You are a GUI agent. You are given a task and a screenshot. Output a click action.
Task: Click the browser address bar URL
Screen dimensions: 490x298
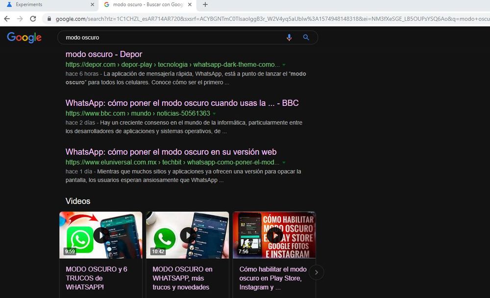(272, 19)
